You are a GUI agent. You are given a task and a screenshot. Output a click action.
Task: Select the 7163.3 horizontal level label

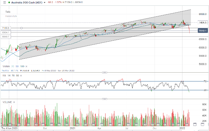[6, 28]
